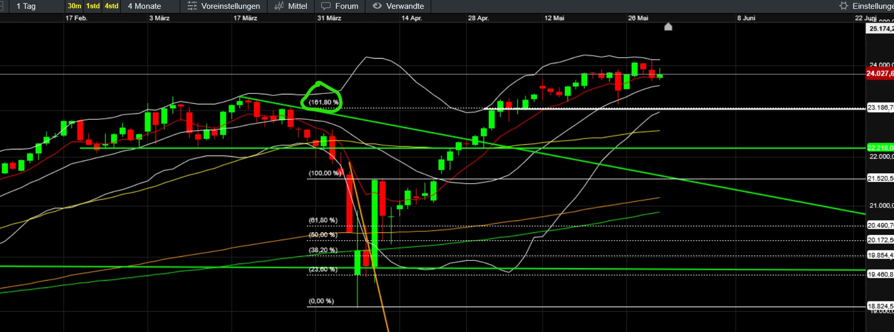Click the 25.174 price label at top
This screenshot has height=332, width=894.
(880, 29)
